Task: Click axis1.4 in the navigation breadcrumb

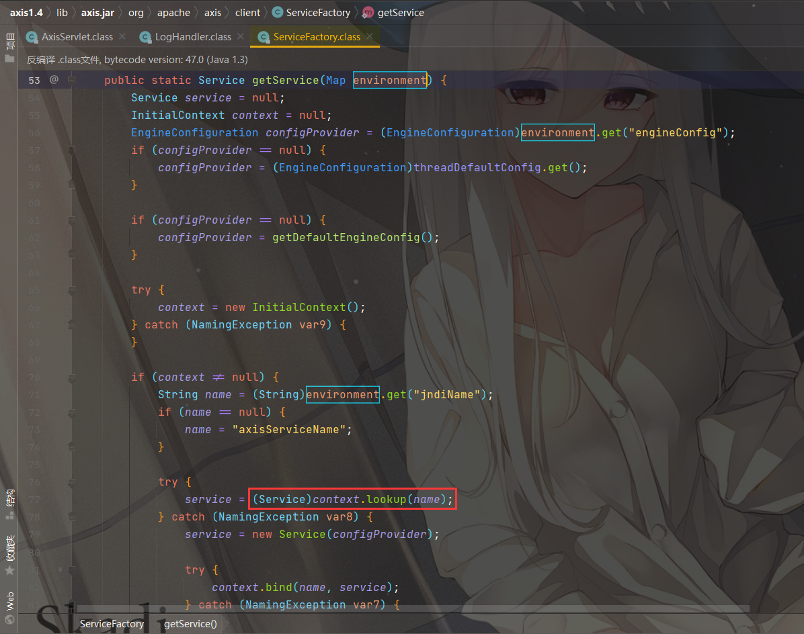Action: tap(26, 12)
